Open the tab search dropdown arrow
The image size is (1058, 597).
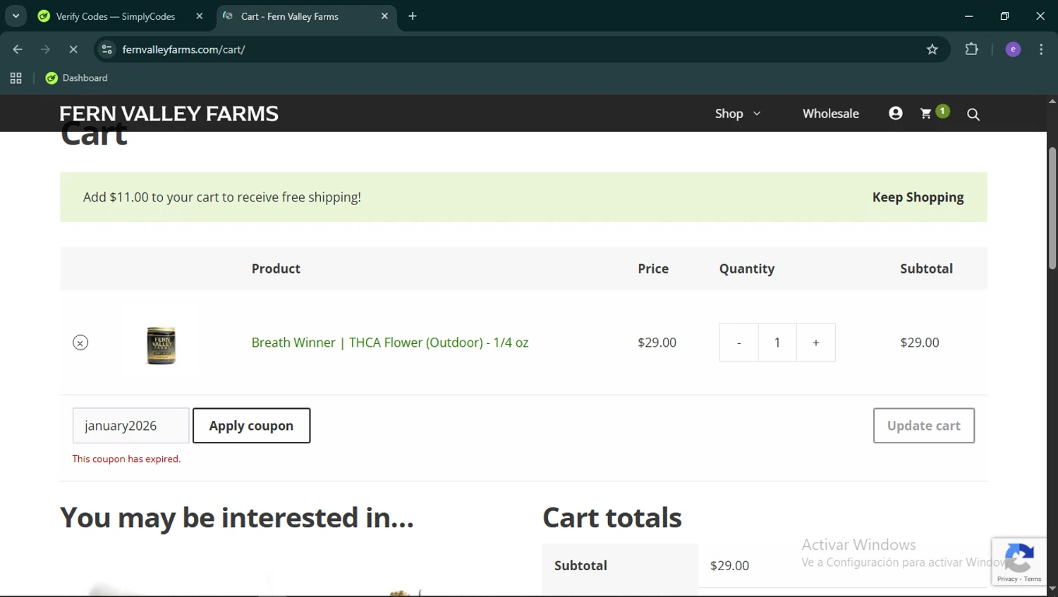[x=16, y=16]
